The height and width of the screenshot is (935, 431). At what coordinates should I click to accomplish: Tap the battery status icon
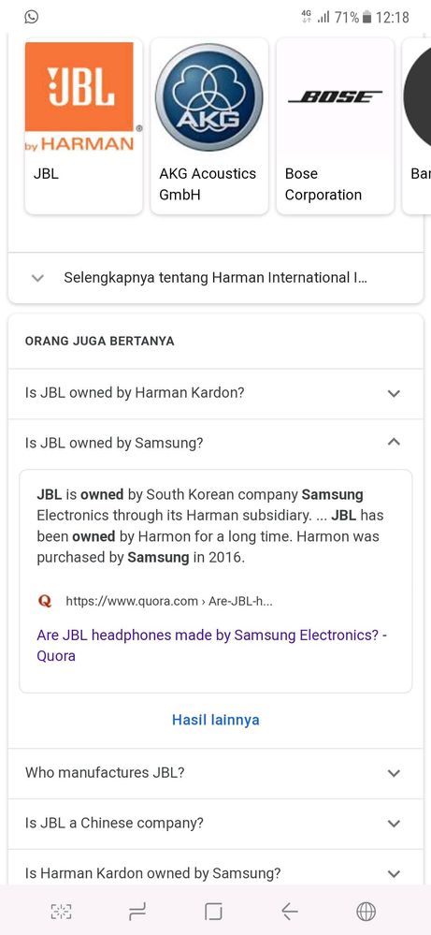tap(366, 17)
